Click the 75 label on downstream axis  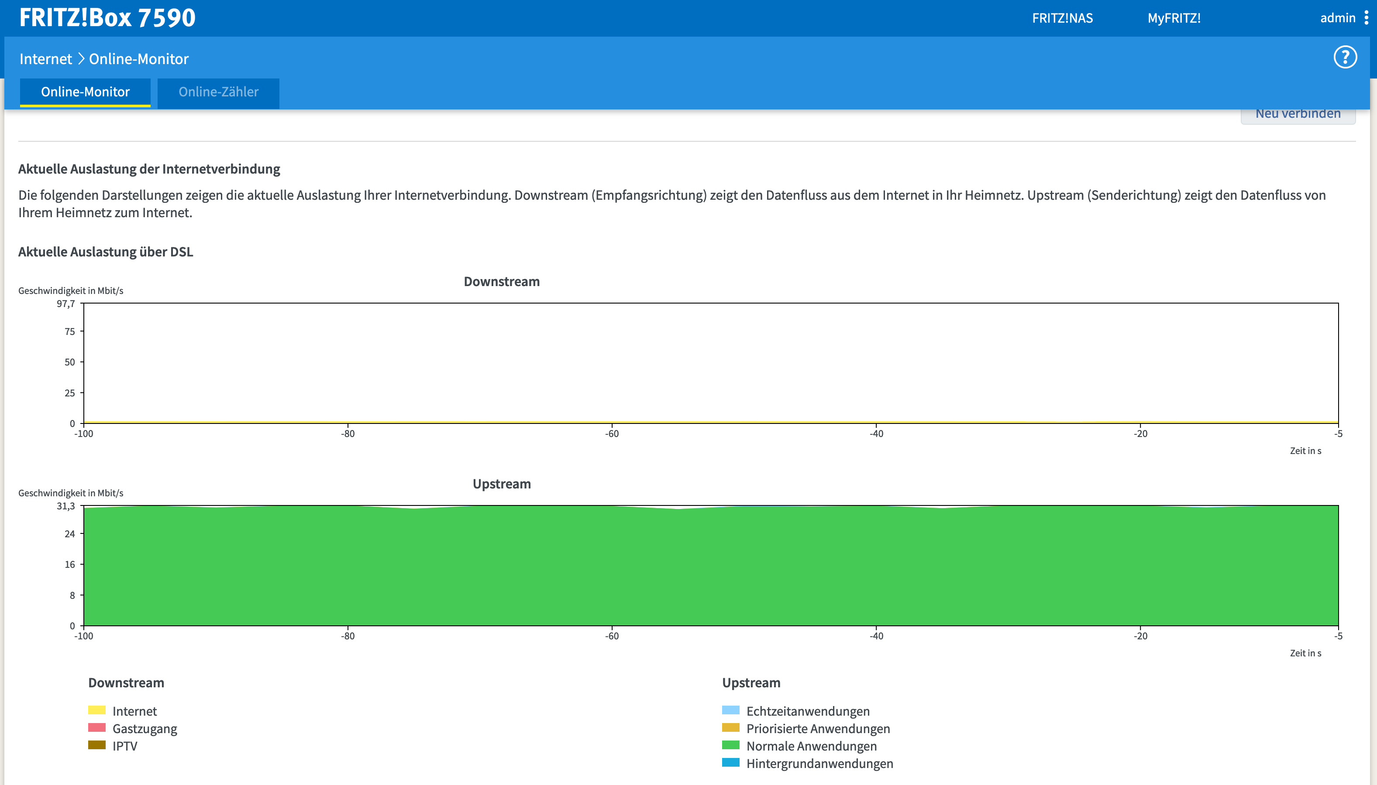[x=69, y=331]
